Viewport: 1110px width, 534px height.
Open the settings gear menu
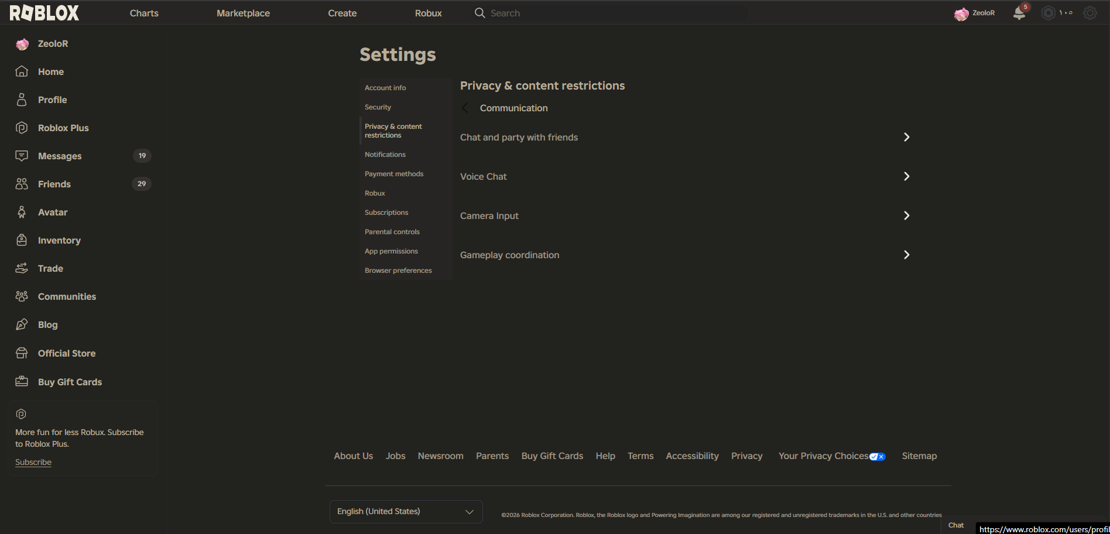tap(1090, 13)
